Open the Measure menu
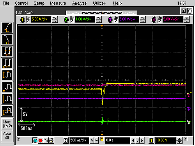The width and height of the screenshot is (195, 146). (x=58, y=3)
